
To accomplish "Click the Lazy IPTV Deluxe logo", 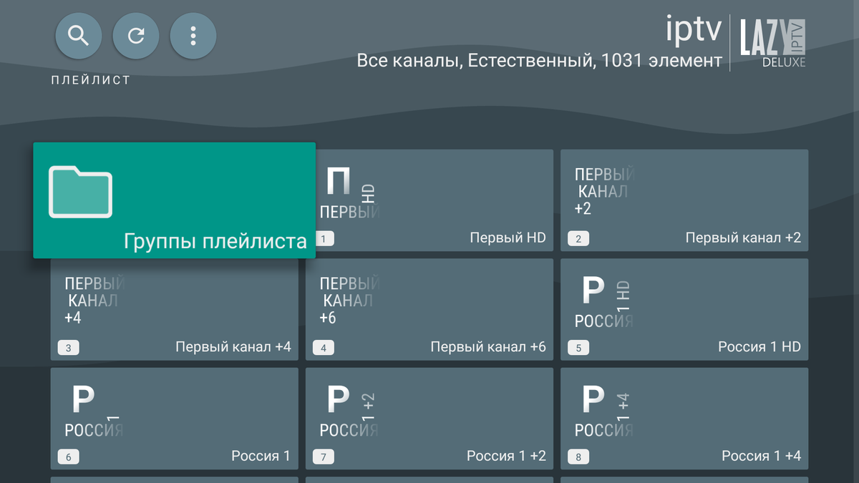I will [x=777, y=42].
